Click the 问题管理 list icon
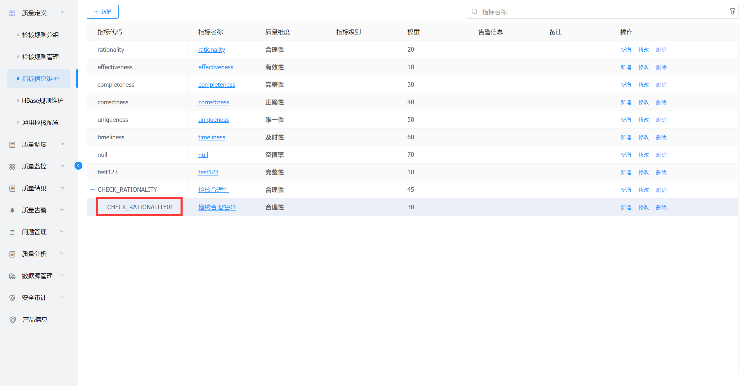This screenshot has width=747, height=386. click(12, 232)
